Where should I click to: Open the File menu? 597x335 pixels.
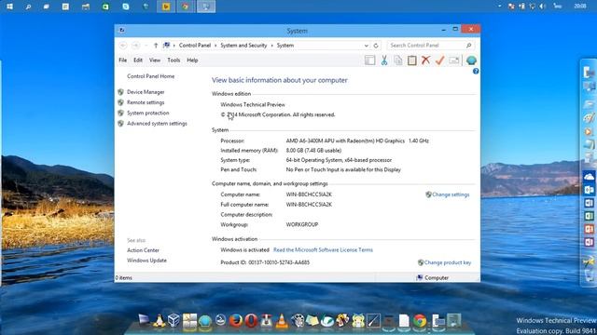[x=122, y=60]
